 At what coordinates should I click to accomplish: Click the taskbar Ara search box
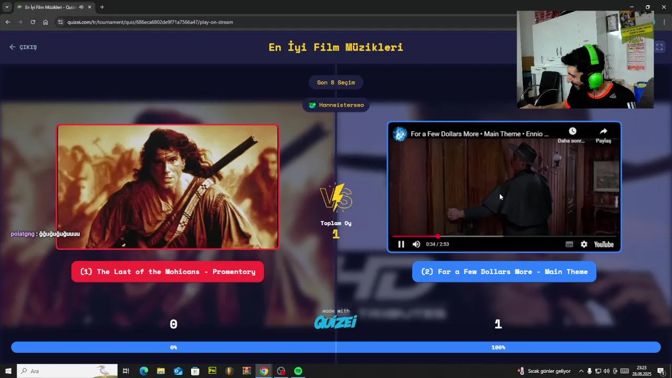(x=67, y=371)
